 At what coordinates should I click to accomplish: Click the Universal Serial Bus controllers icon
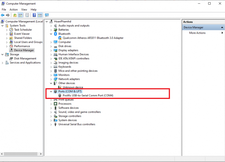[x=55, y=124]
